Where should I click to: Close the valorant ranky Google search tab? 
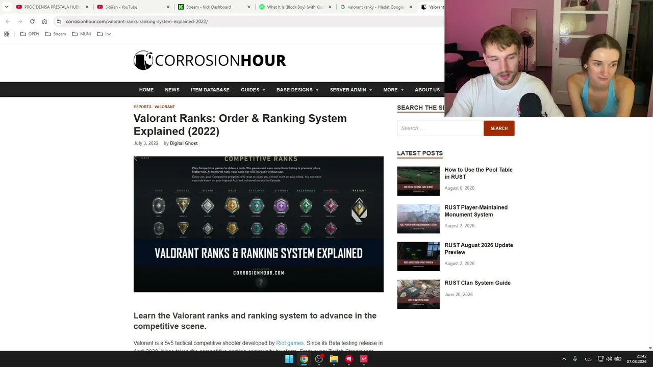click(411, 7)
